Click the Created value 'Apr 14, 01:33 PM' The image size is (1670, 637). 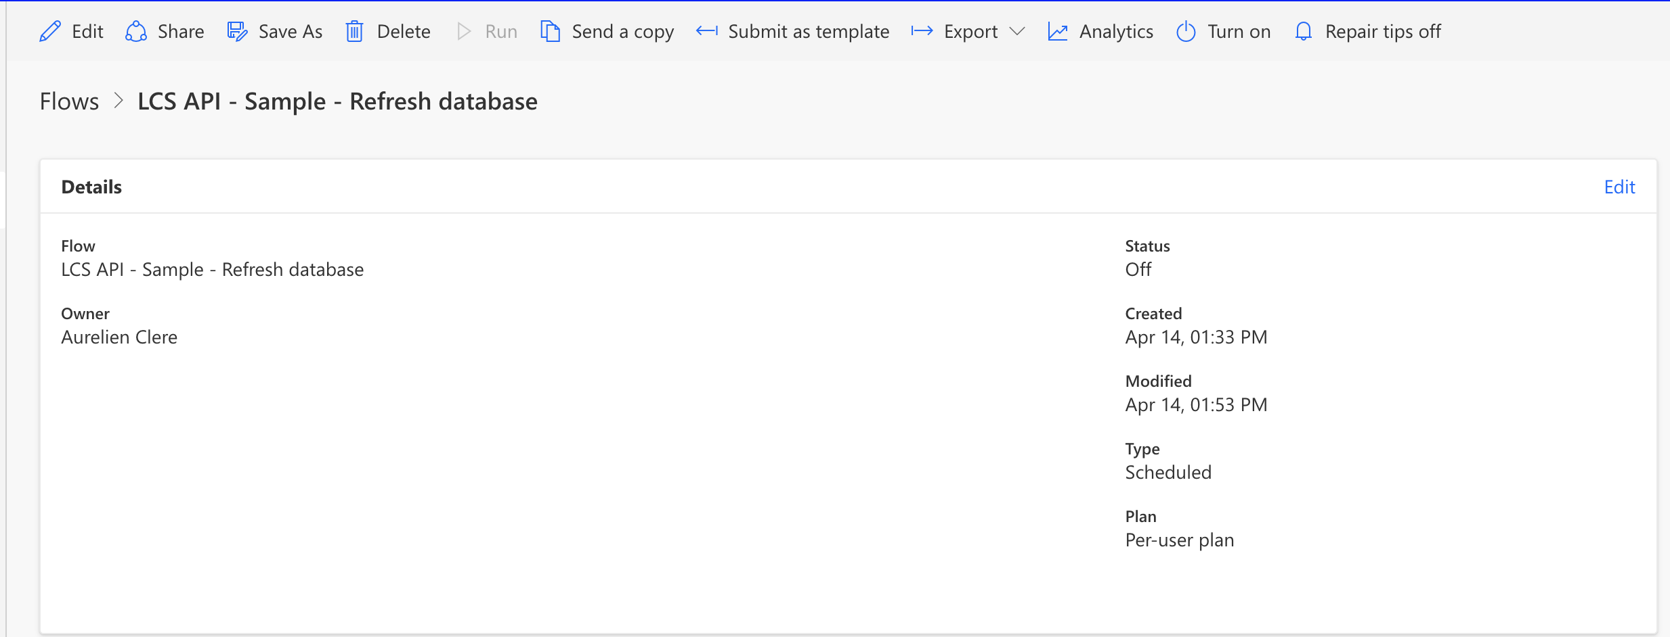click(1196, 337)
